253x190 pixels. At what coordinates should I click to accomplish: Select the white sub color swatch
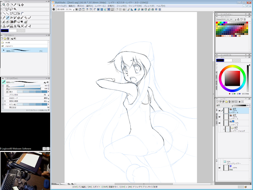tap(13, 30)
